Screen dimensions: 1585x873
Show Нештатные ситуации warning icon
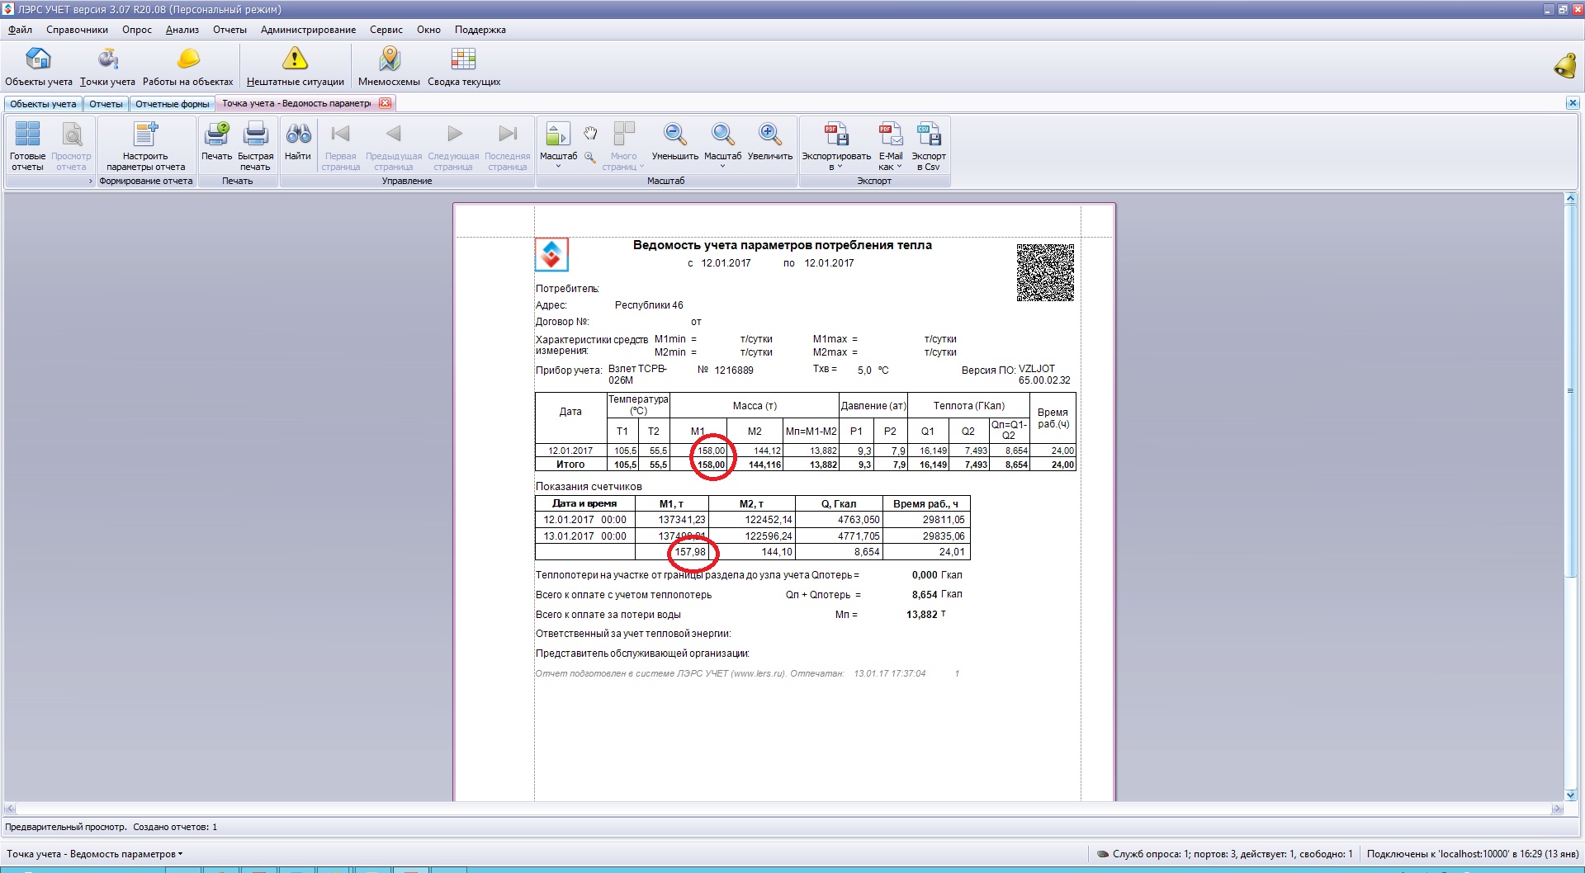pyautogui.click(x=295, y=59)
